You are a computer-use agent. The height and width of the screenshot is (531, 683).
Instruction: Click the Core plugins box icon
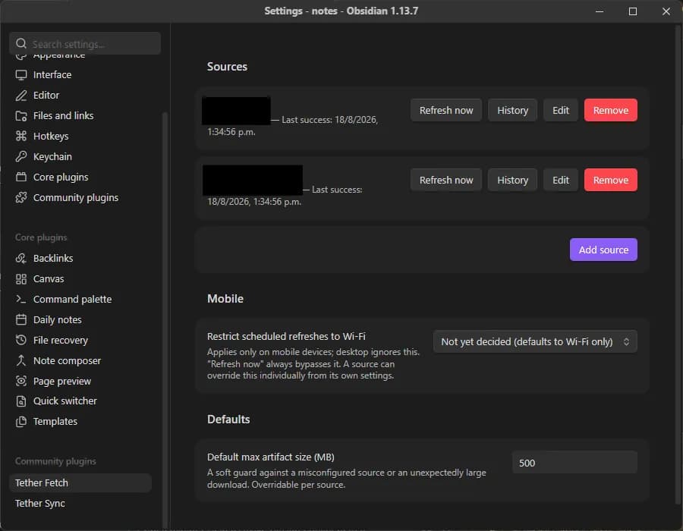coord(21,178)
